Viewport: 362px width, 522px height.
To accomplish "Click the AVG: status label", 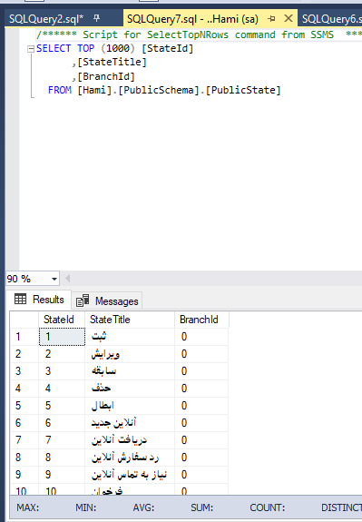I will coord(143,507).
